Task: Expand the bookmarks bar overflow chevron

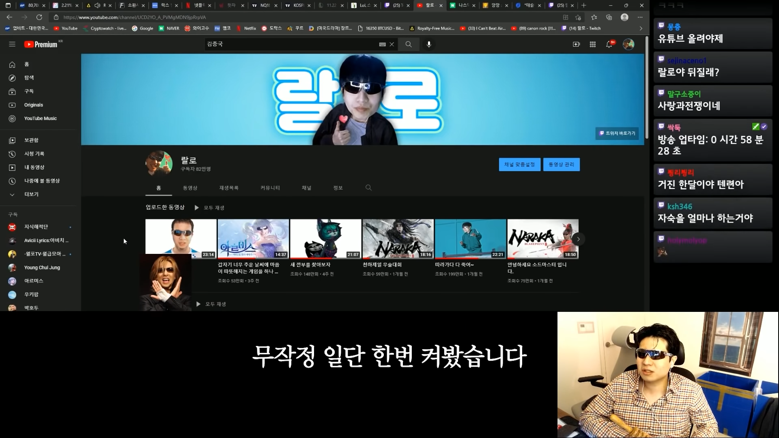Action: [x=641, y=28]
